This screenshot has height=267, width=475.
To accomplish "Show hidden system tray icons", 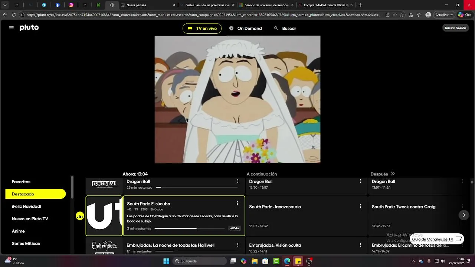I will 413,261.
